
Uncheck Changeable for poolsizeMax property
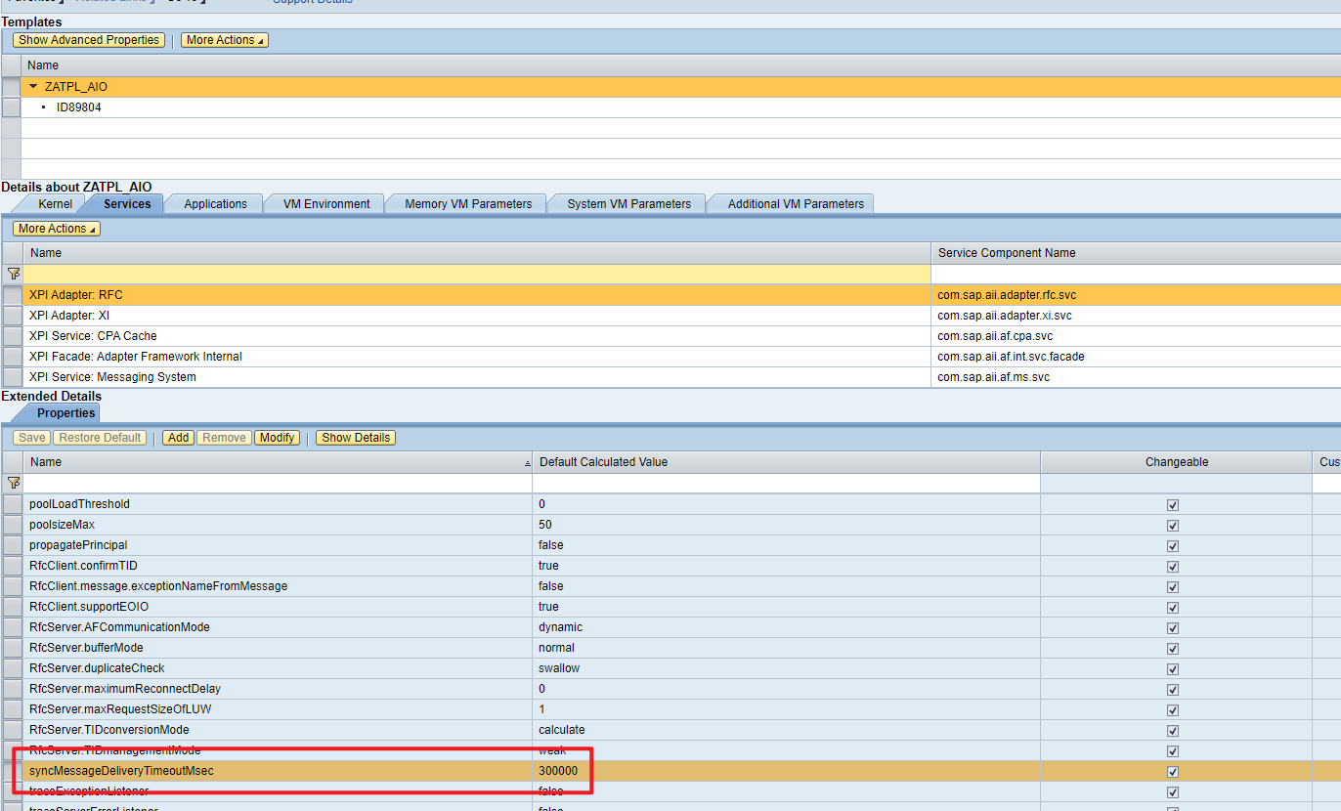[1172, 525]
